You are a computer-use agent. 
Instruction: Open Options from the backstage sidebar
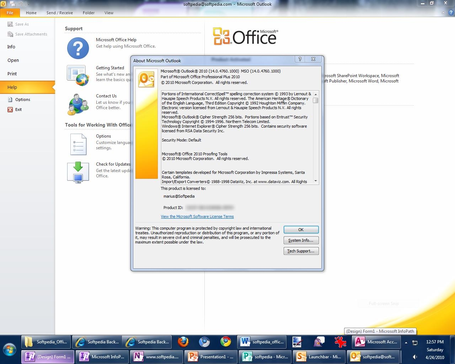[x=19, y=100]
